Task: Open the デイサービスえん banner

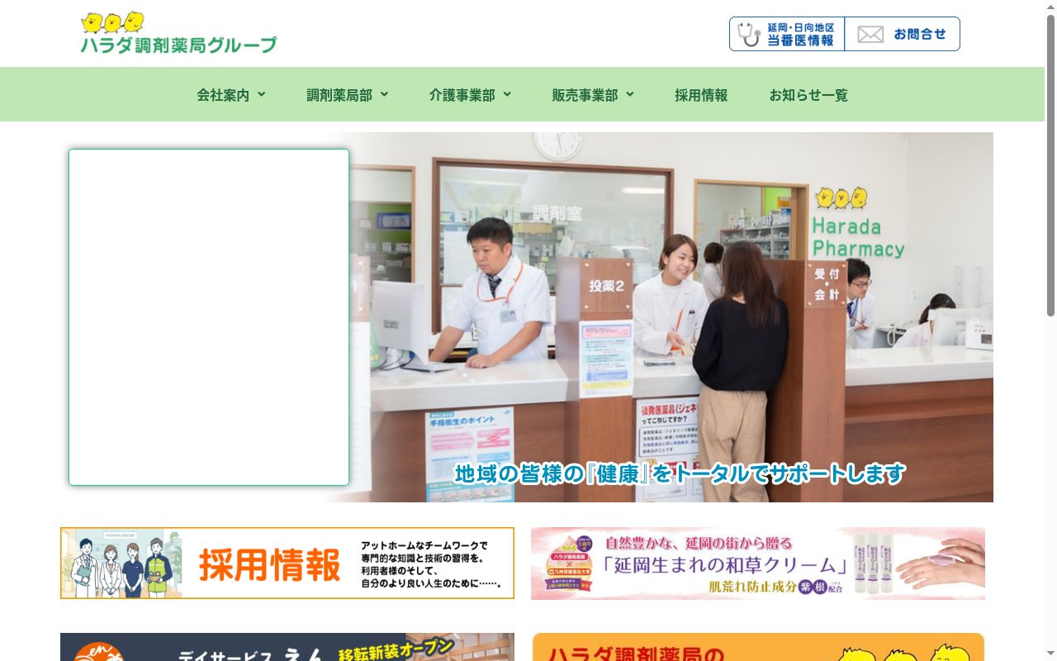Action: click(287, 647)
